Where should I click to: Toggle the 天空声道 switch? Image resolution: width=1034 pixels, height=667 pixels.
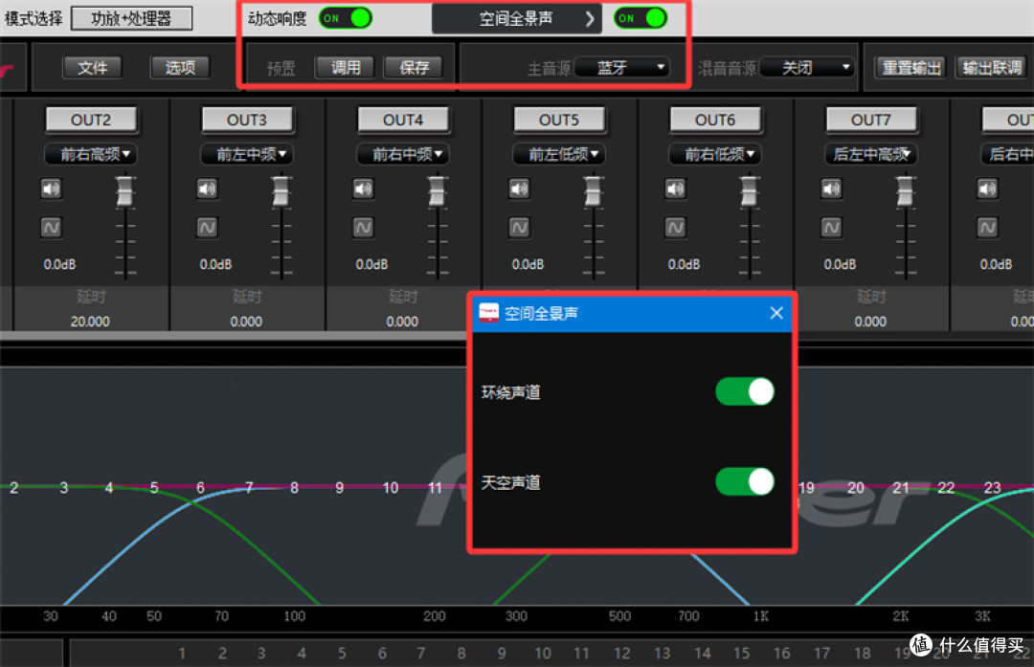click(x=745, y=481)
